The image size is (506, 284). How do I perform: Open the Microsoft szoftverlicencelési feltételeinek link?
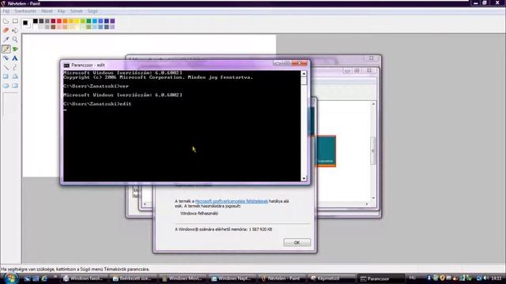pos(232,201)
